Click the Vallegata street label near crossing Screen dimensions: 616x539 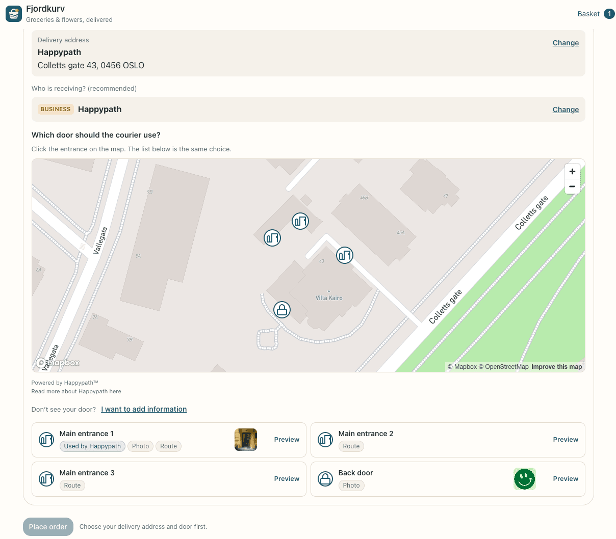100,240
